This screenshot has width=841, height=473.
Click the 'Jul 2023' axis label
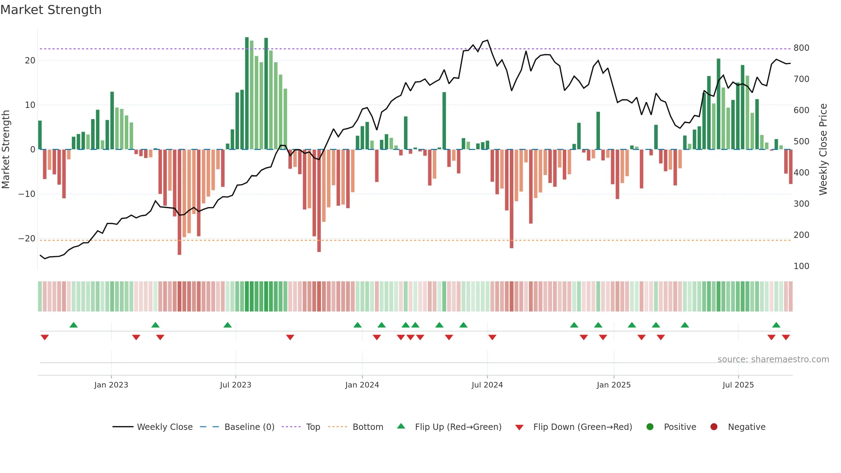[x=235, y=385]
